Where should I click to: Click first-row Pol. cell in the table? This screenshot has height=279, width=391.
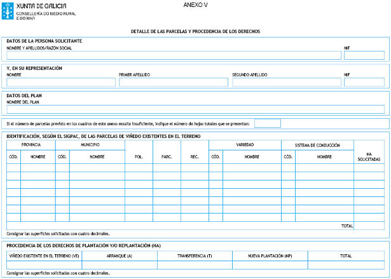(x=139, y=168)
